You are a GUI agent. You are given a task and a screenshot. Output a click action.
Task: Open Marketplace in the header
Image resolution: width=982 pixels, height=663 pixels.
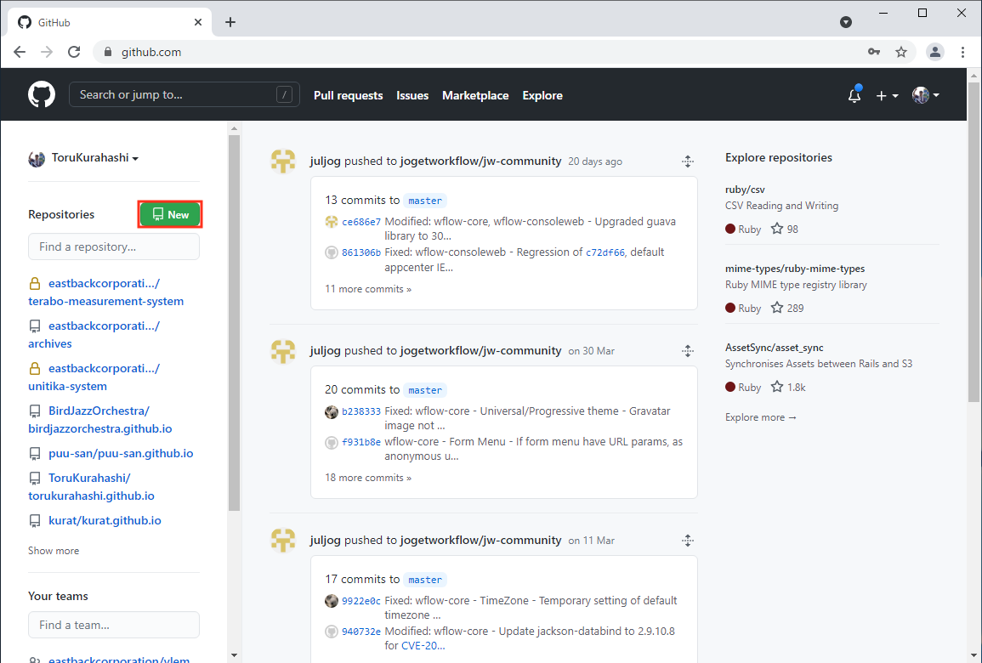(x=475, y=95)
